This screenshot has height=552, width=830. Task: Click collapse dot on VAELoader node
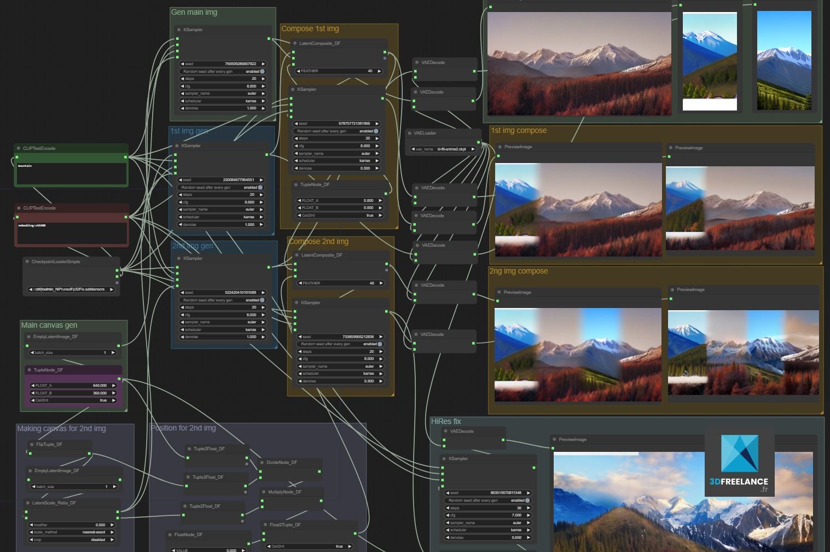coord(409,133)
